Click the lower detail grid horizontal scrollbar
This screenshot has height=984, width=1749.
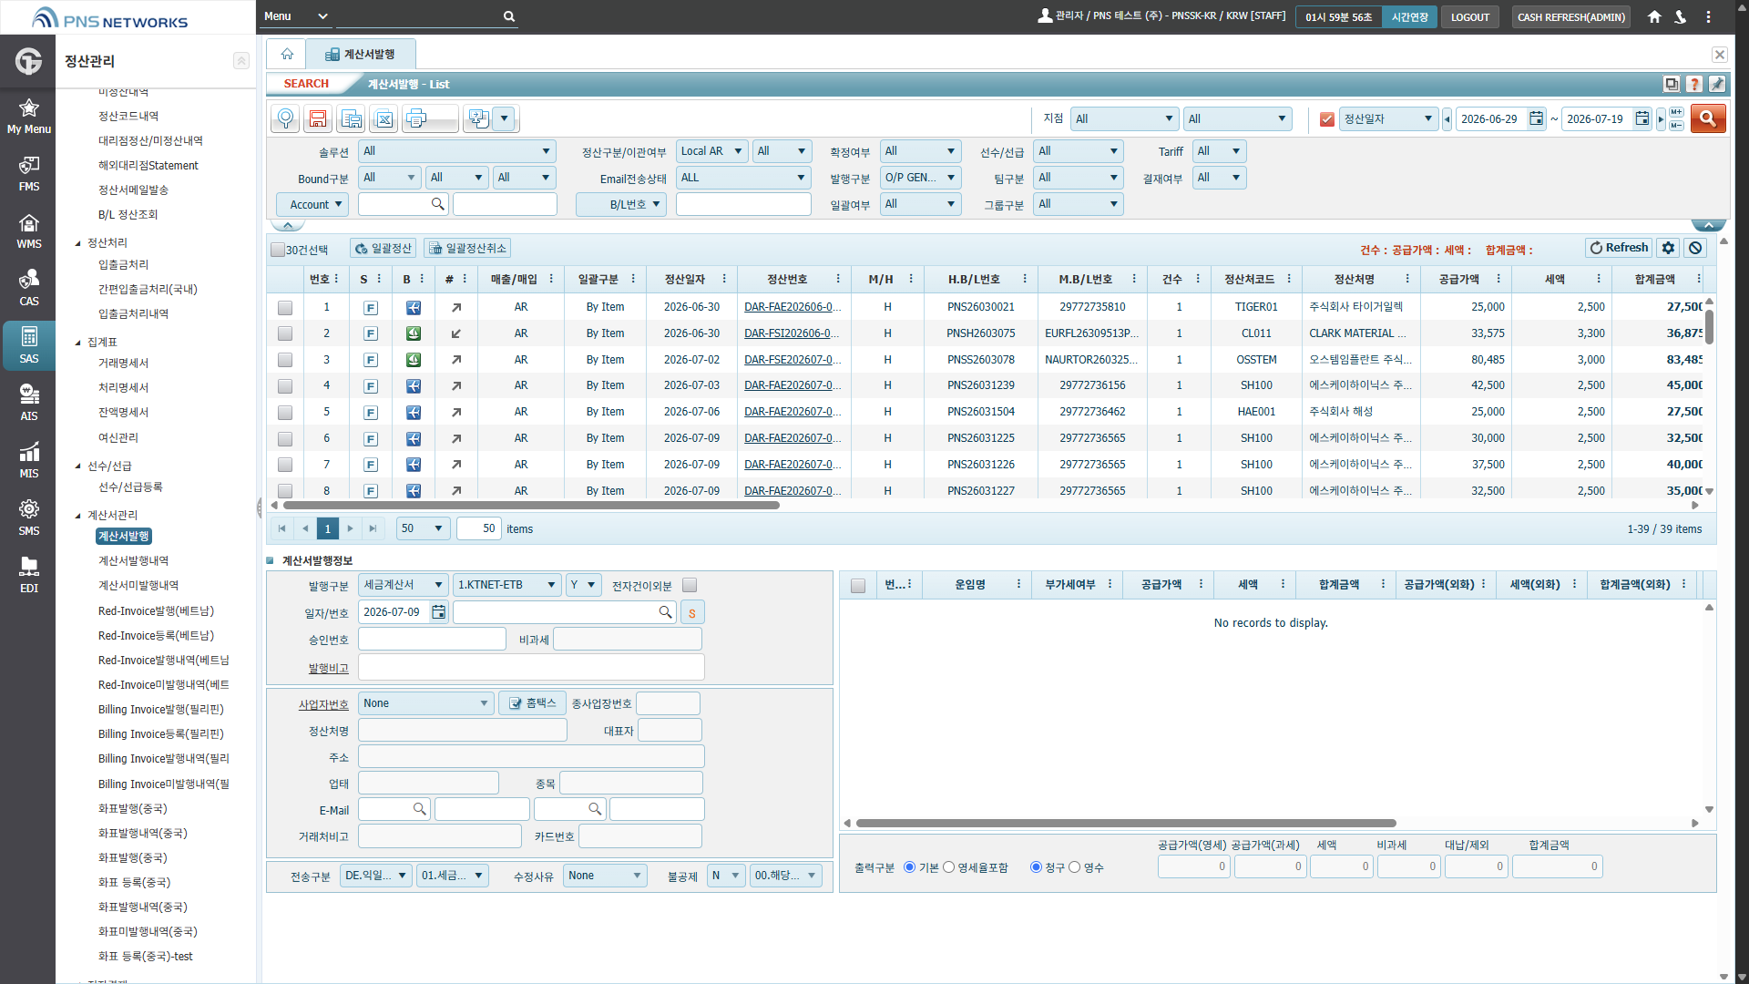pyautogui.click(x=1126, y=823)
